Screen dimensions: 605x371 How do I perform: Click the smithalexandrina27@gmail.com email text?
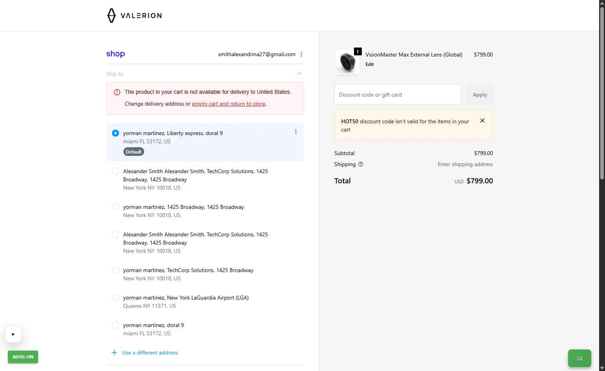(257, 55)
